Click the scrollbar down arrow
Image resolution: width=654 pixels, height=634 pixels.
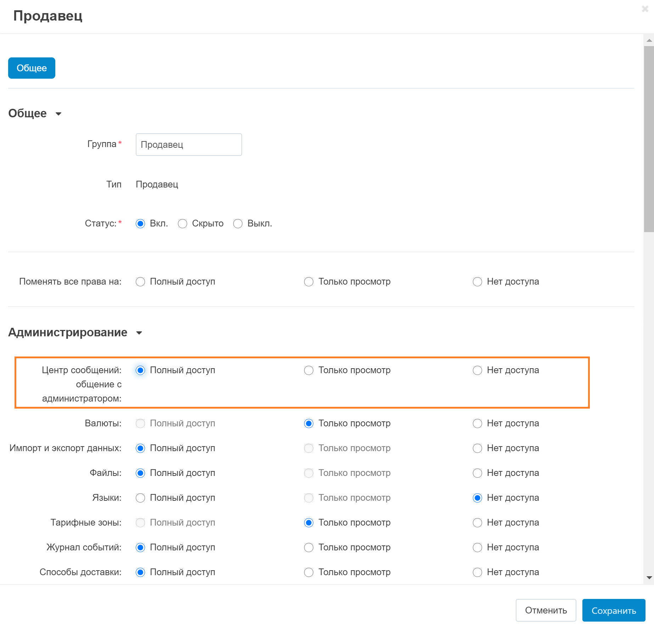pos(649,578)
